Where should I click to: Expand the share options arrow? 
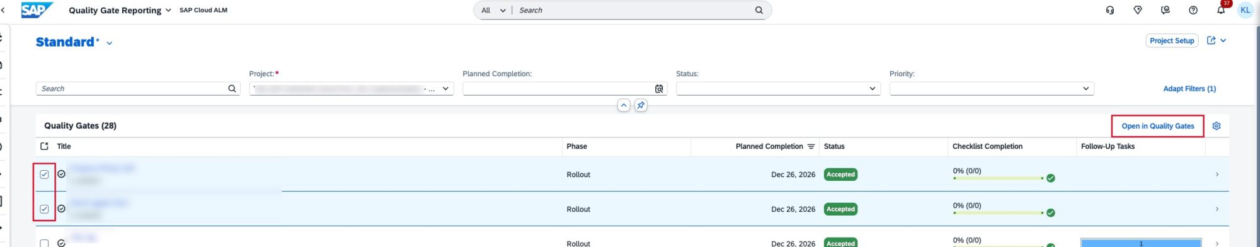[1223, 40]
